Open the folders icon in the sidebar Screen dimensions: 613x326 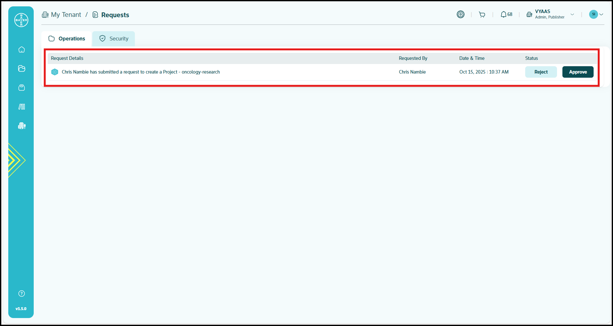point(22,68)
